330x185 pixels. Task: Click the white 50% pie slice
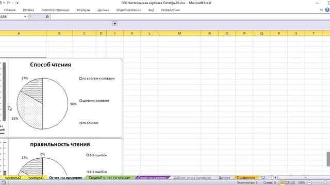[56, 104]
